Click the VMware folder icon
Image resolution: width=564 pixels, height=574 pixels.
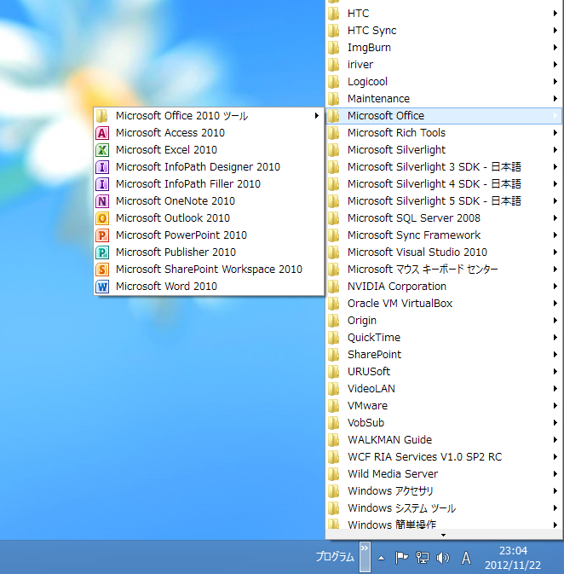(334, 406)
